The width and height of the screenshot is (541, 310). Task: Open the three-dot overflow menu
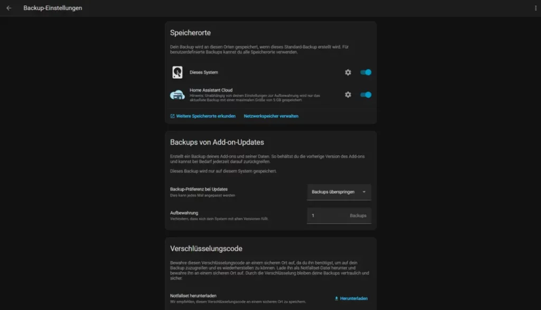click(x=535, y=8)
